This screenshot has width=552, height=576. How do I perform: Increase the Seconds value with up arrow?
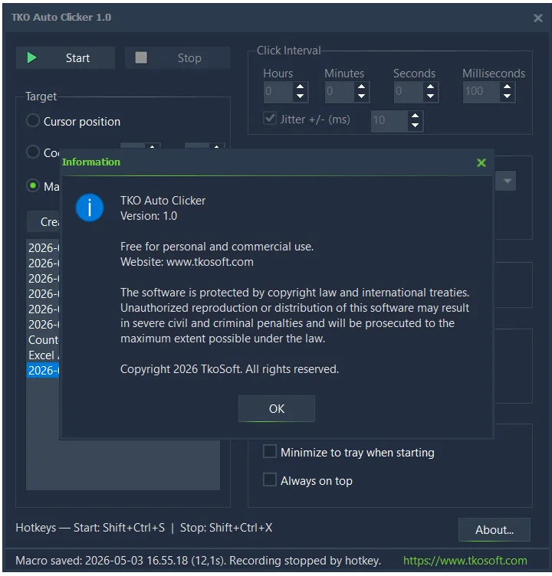tap(430, 87)
